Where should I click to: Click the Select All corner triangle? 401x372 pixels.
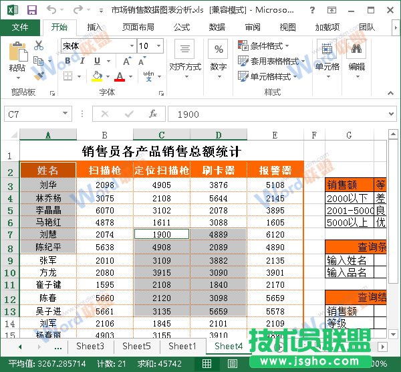click(x=13, y=134)
